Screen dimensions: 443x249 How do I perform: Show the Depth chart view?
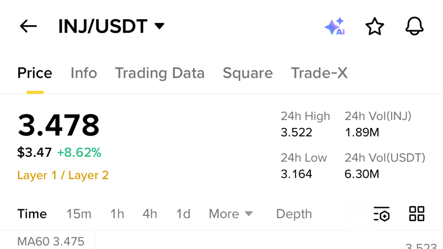pos(294,214)
